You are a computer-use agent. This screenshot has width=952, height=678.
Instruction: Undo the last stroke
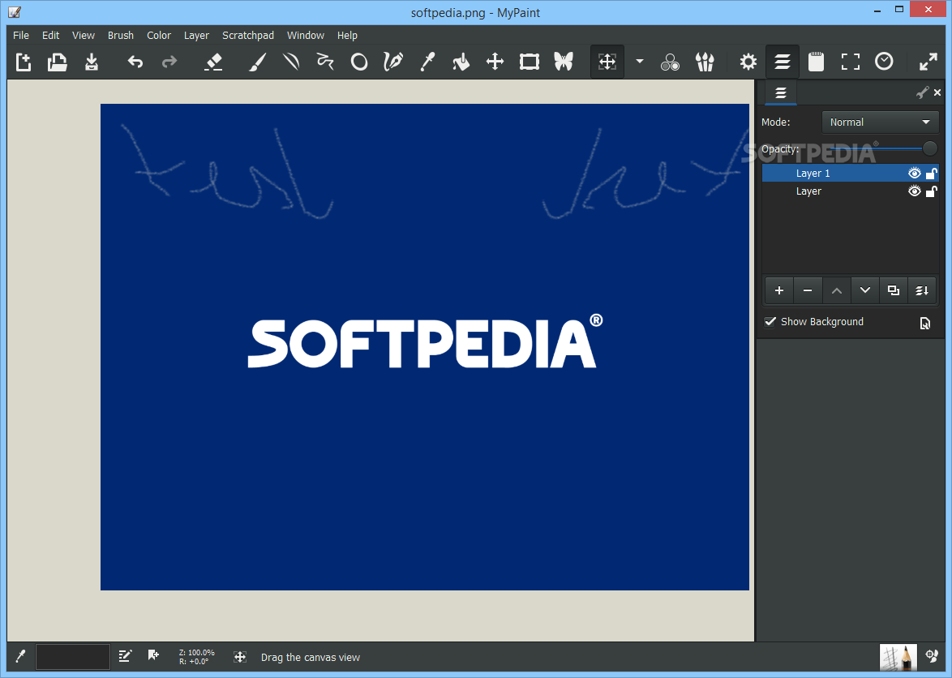tap(135, 62)
